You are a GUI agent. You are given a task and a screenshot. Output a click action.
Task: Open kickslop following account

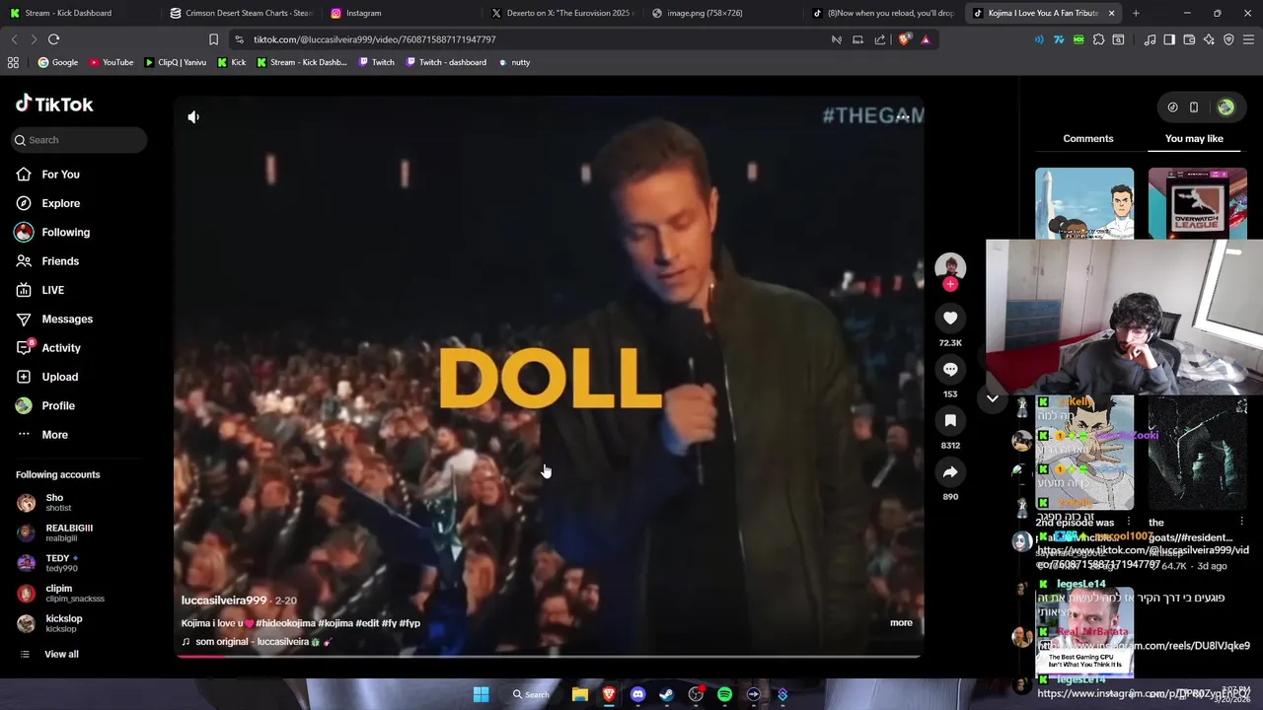click(63, 623)
